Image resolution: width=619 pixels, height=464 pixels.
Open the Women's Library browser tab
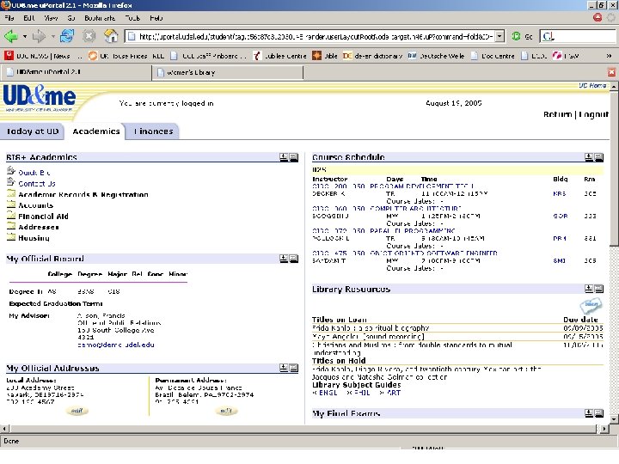pyautogui.click(x=191, y=73)
